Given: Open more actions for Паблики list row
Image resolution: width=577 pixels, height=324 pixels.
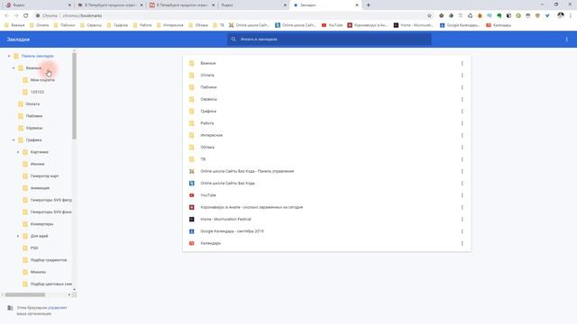Looking at the screenshot, I should (462, 87).
